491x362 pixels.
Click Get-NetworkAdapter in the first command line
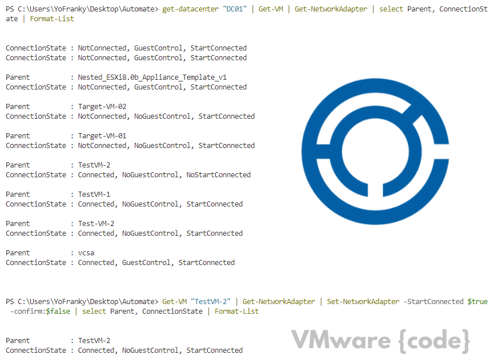(330, 9)
